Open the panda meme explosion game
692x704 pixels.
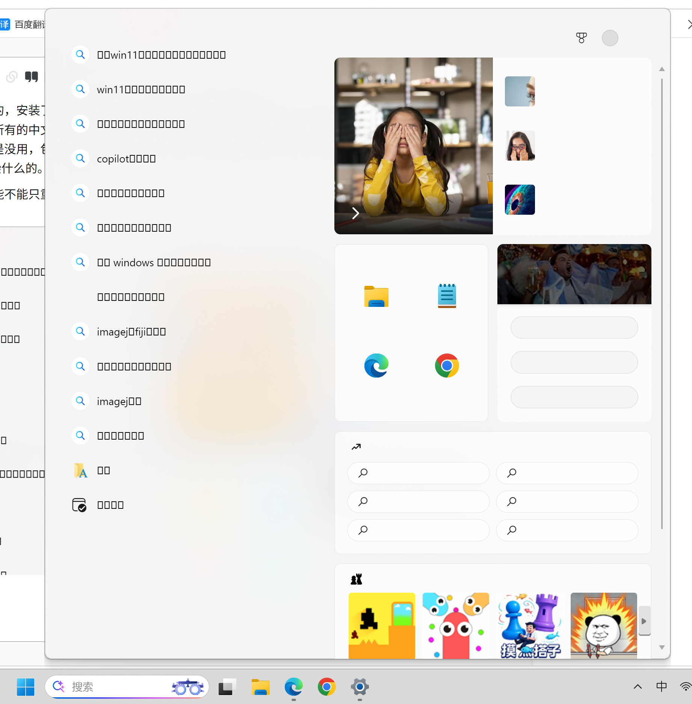pyautogui.click(x=604, y=625)
